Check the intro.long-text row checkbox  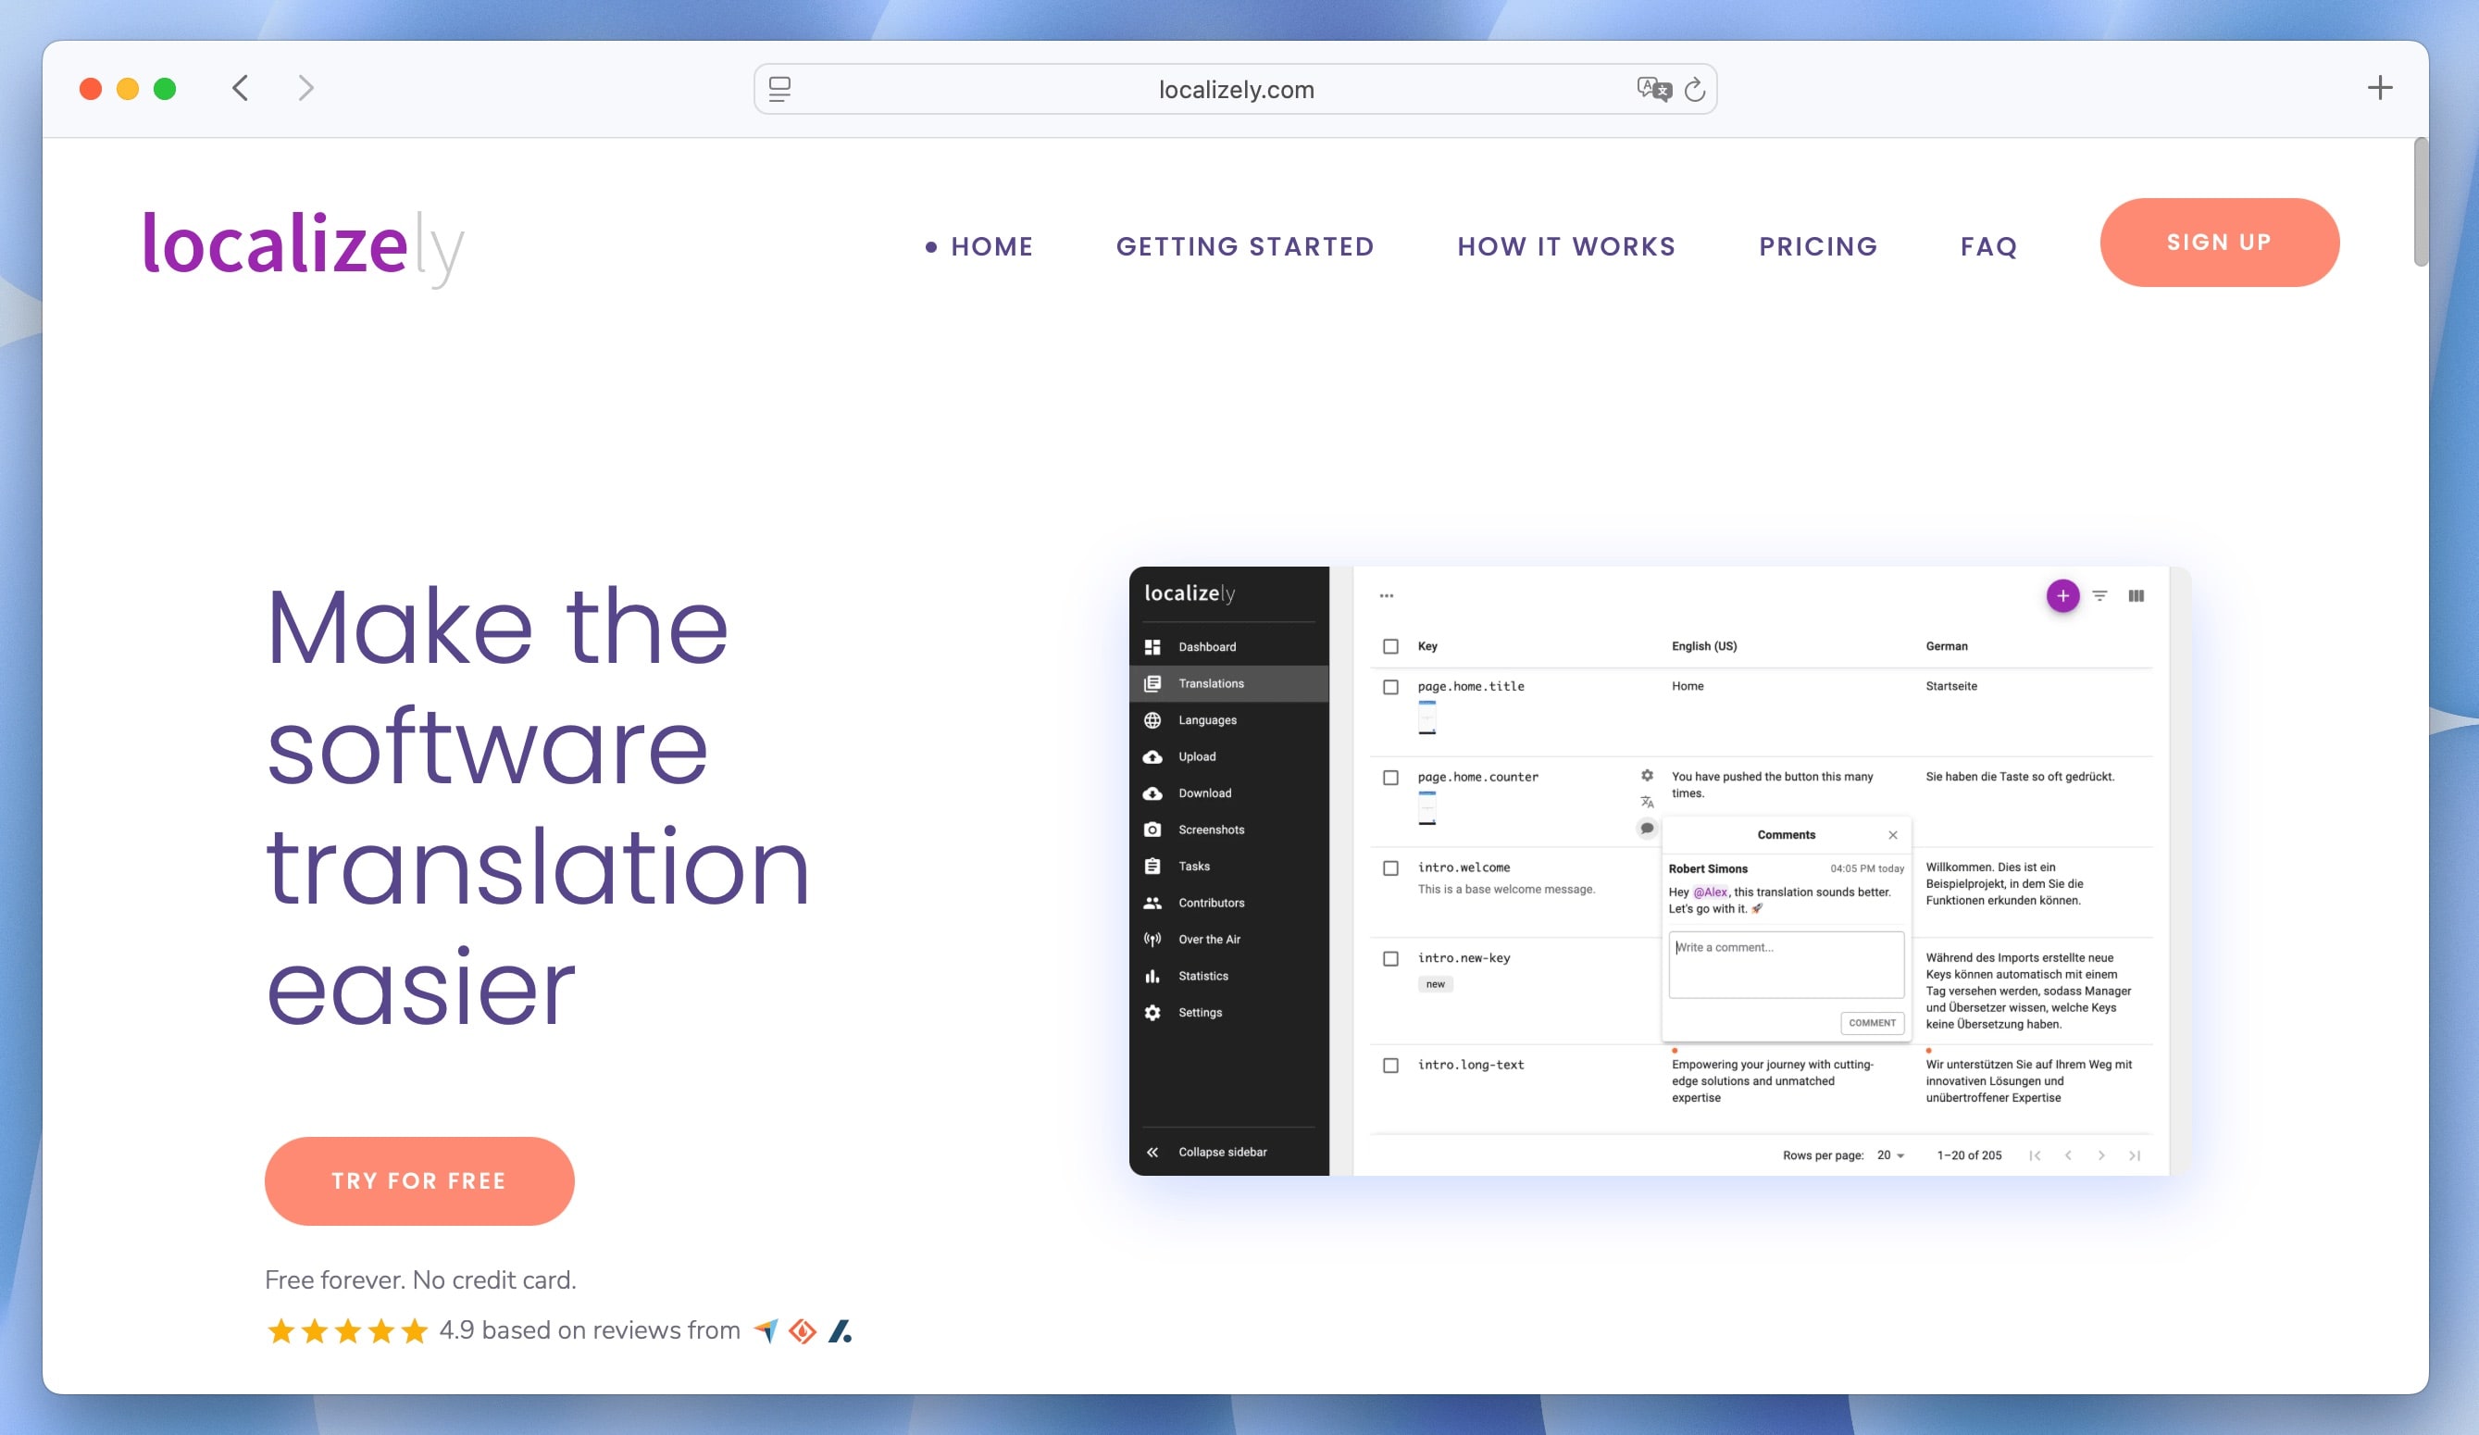(x=1390, y=1066)
